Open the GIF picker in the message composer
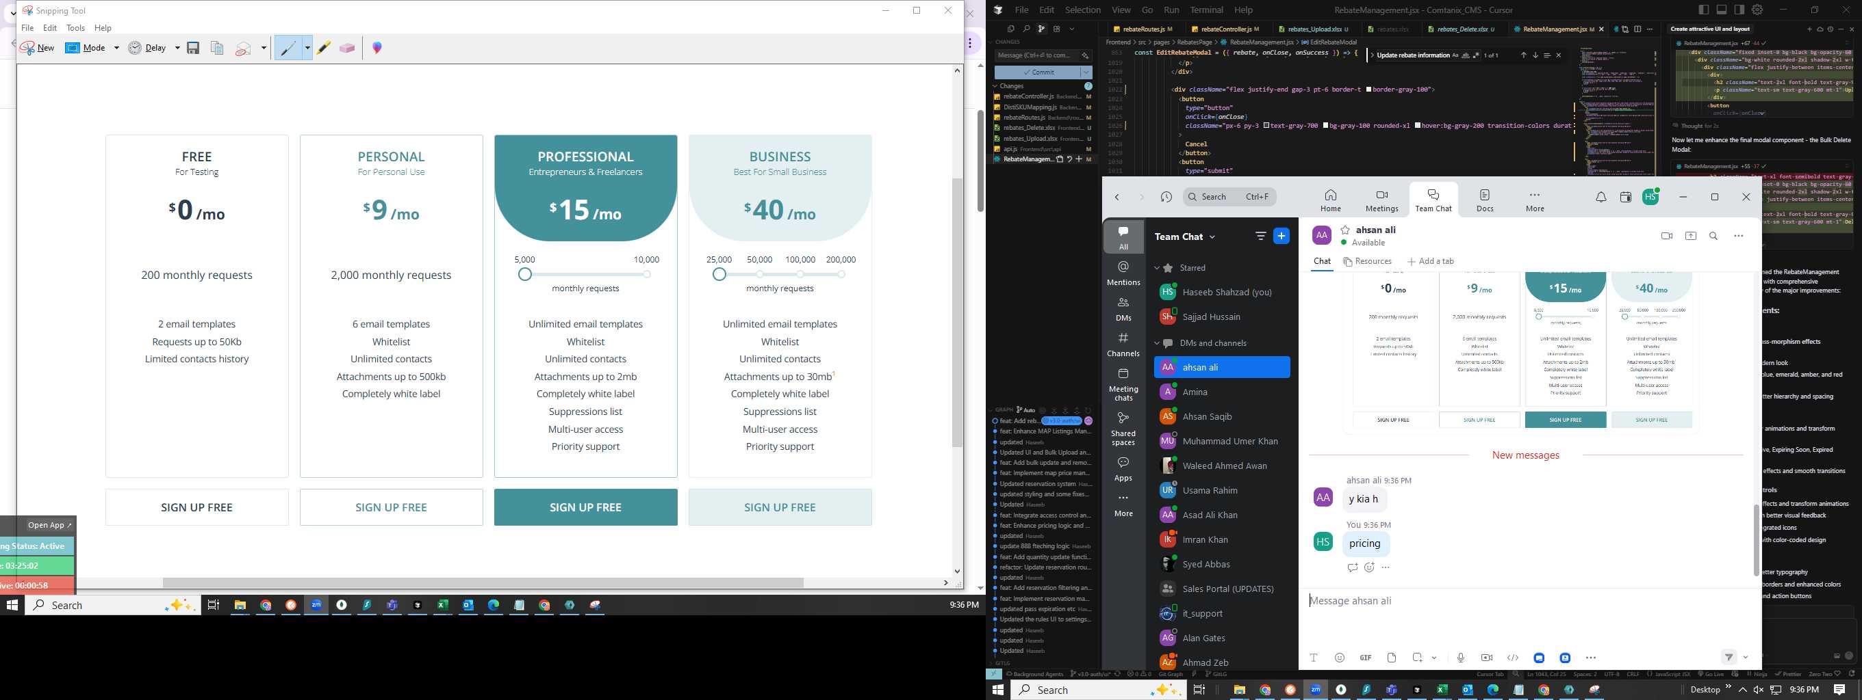Viewport: 1862px width, 700px height. point(1366,658)
